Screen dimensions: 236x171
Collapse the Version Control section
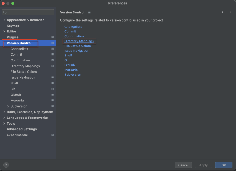click(4, 43)
